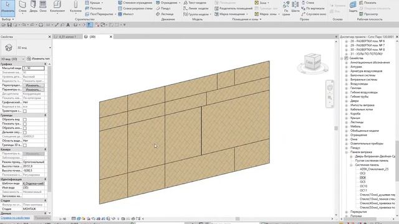Expand Двери family node
399x224 pixels.
(x=347, y=101)
